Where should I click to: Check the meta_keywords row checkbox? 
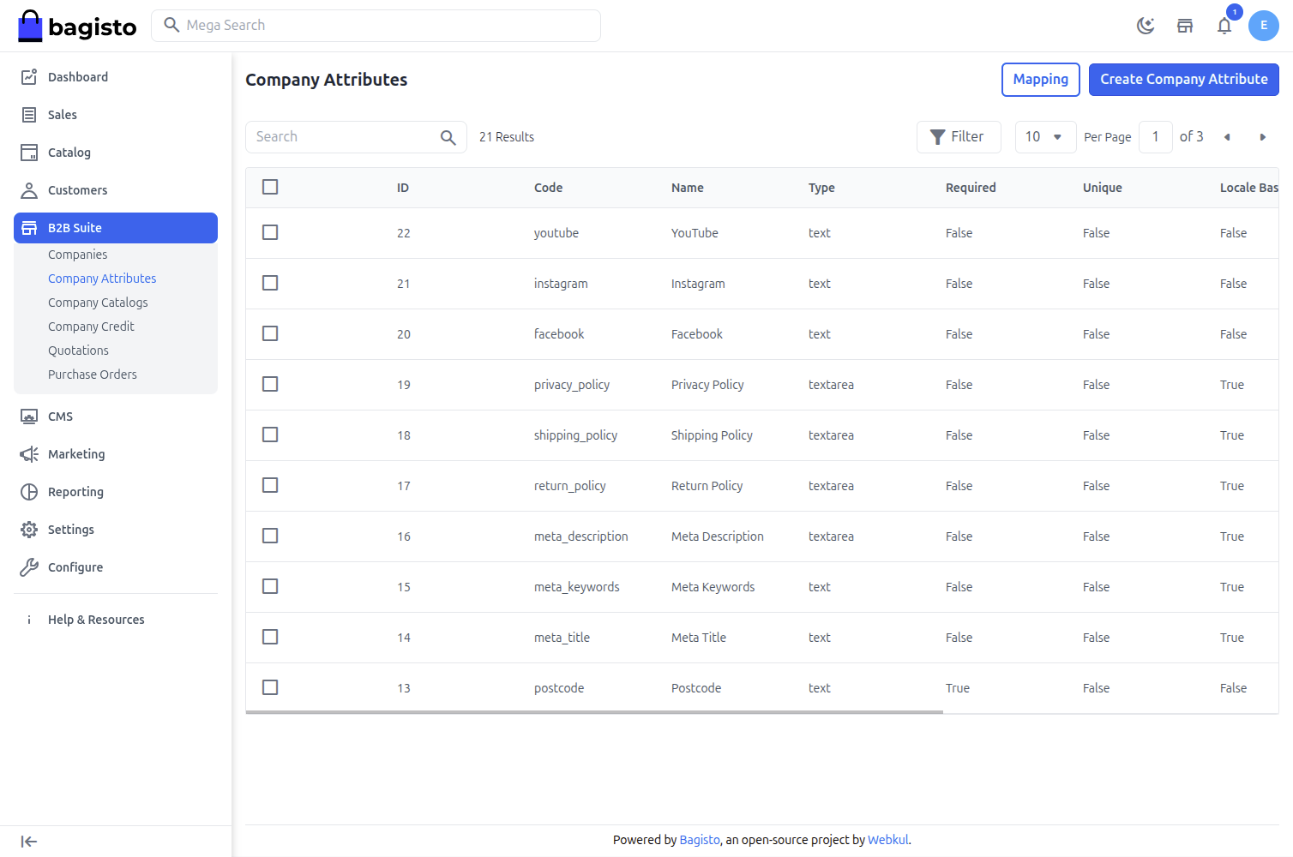pos(270,586)
